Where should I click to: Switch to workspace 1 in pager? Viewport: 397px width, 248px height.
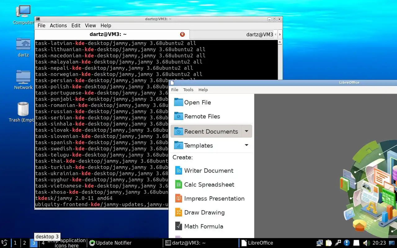15,243
